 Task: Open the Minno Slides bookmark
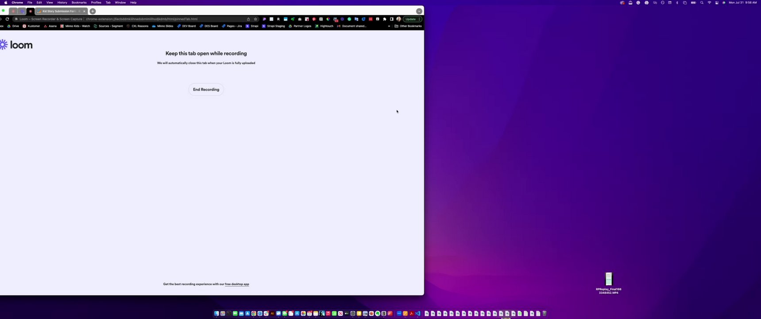click(x=162, y=26)
